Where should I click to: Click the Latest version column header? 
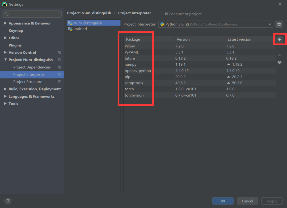click(250, 39)
